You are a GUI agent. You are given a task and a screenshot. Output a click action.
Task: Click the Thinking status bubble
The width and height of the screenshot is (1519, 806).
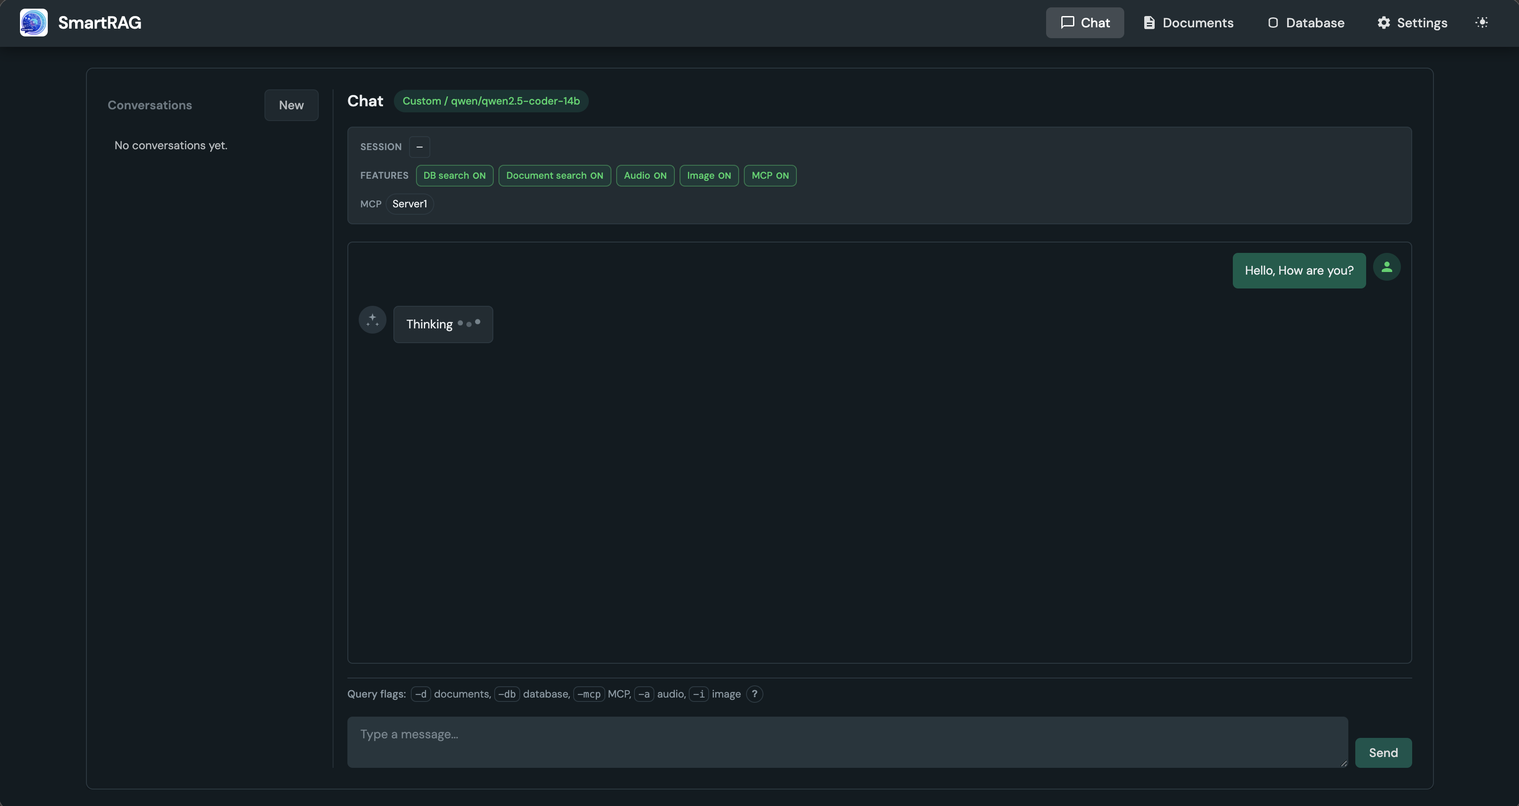[443, 324]
